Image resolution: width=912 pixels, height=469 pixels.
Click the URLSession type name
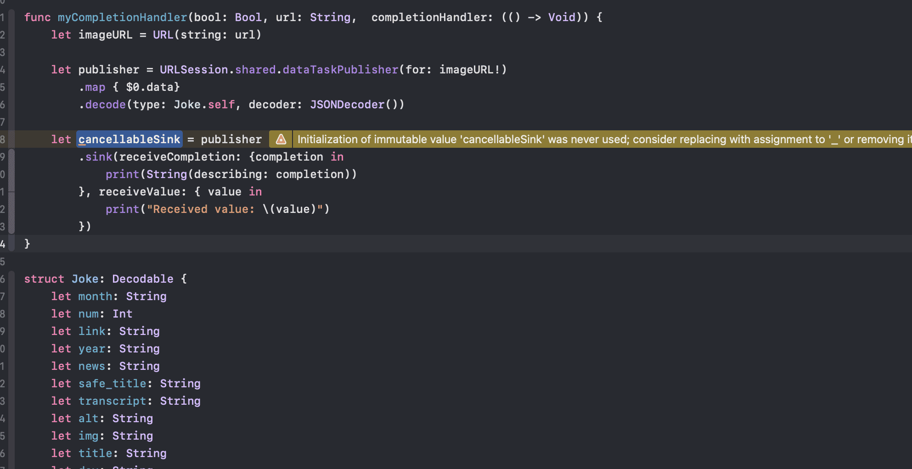193,70
